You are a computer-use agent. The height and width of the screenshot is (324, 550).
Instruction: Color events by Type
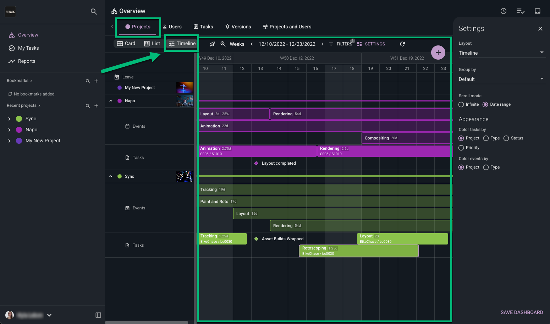tap(485, 167)
